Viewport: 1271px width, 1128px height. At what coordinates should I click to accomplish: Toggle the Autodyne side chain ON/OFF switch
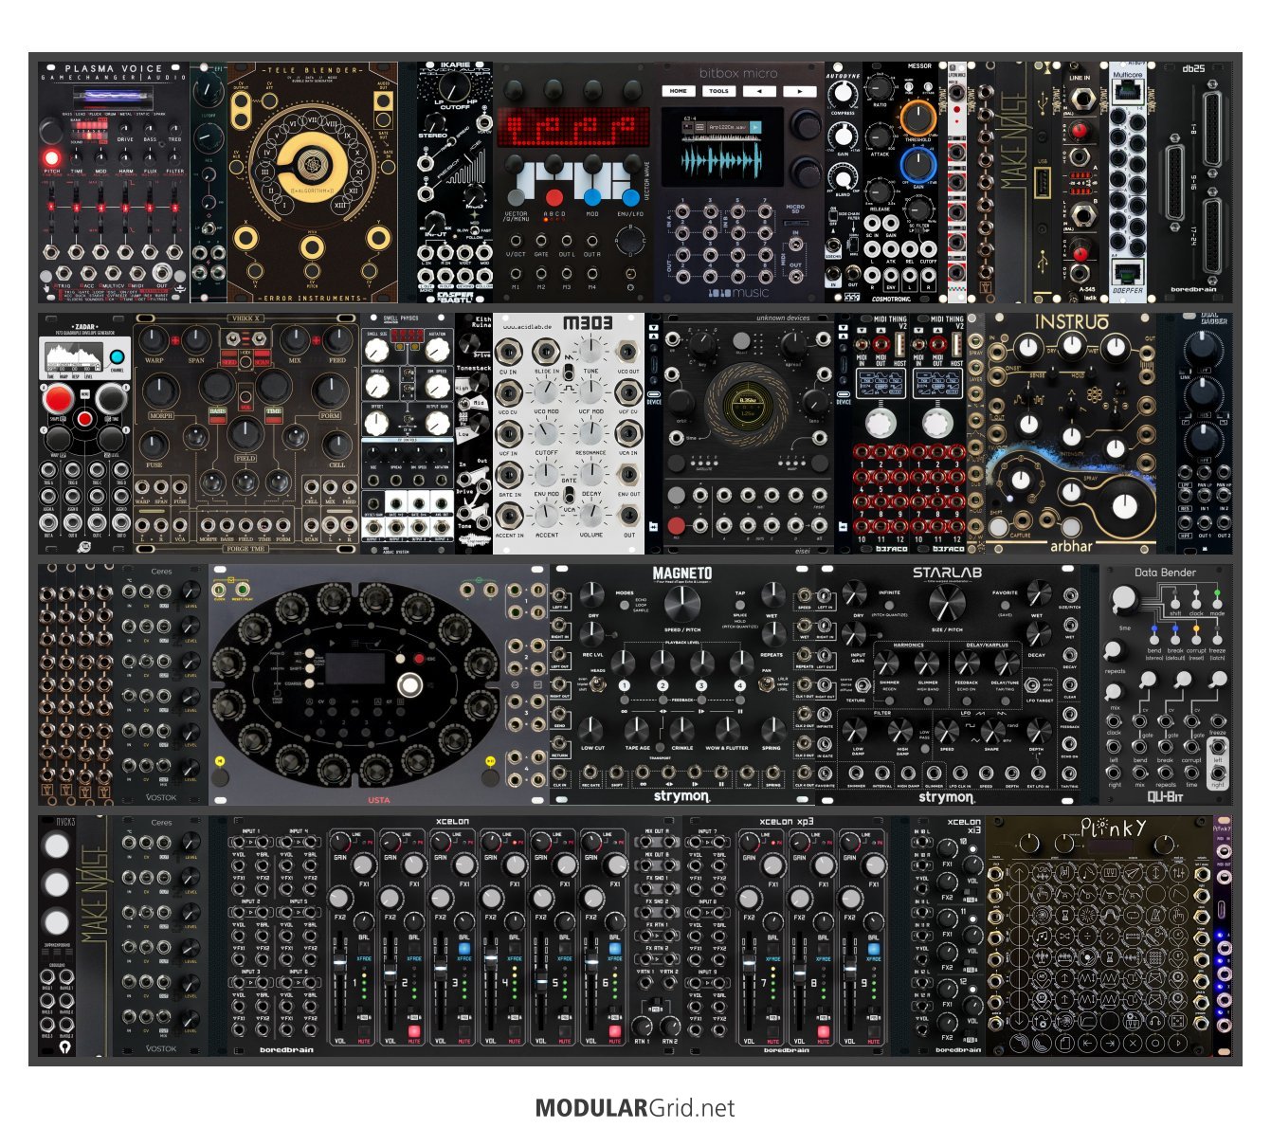point(835,216)
